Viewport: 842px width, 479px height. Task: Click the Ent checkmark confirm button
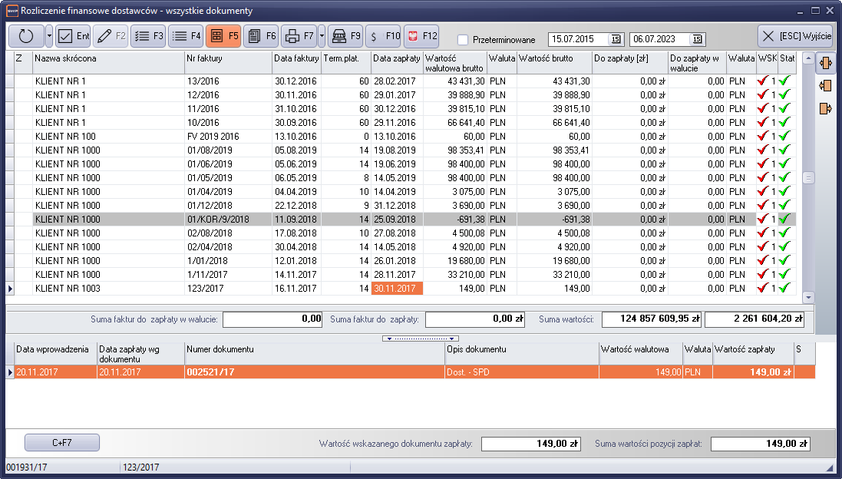coord(74,36)
